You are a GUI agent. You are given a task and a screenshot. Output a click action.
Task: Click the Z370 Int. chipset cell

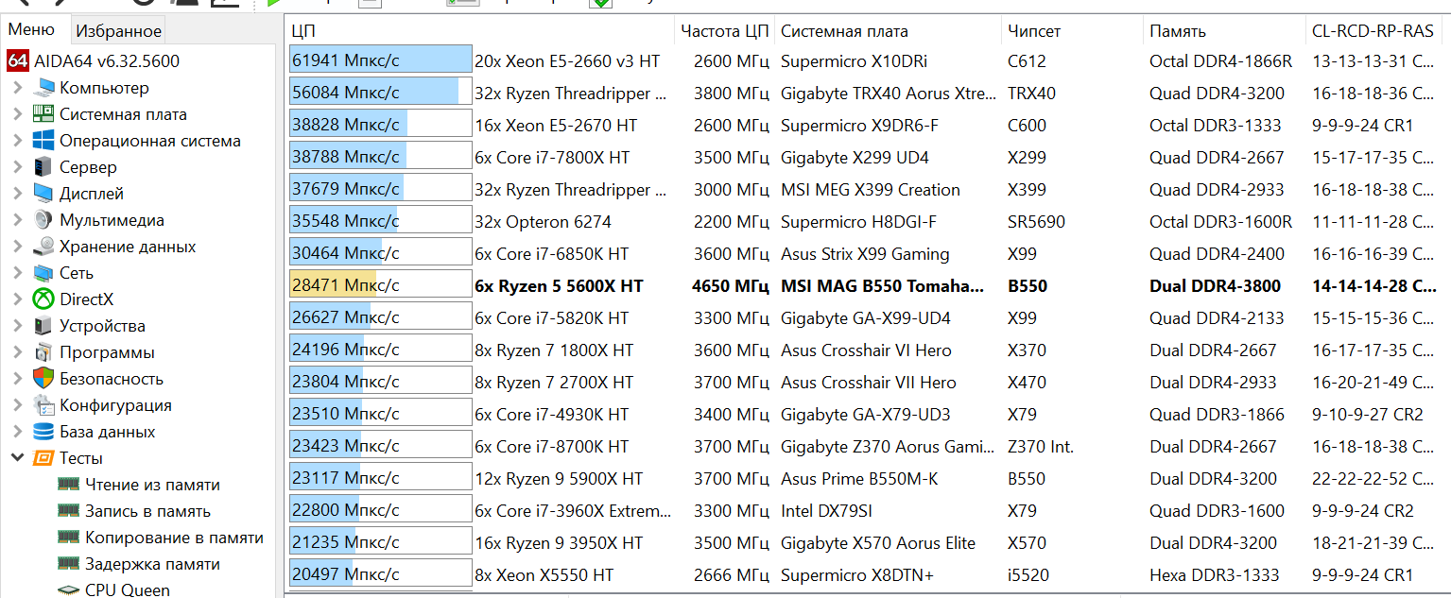coord(1041,447)
